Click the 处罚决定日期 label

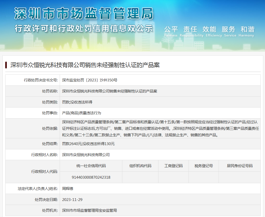click(46, 200)
